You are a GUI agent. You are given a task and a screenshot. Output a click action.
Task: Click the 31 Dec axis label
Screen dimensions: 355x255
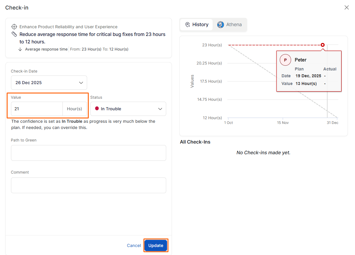(x=332, y=123)
